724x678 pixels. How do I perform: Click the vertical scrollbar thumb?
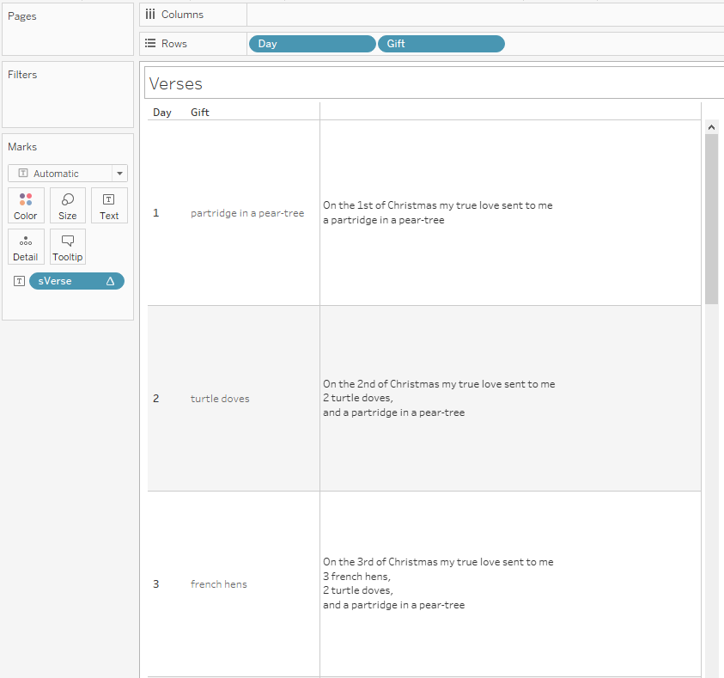pyautogui.click(x=711, y=219)
